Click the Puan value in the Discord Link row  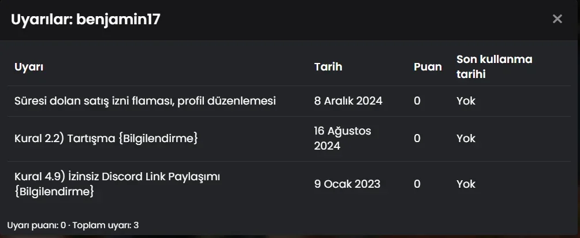point(417,184)
